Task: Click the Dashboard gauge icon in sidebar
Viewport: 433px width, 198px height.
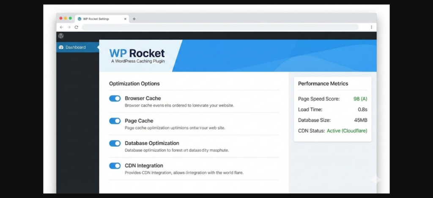Action: [x=61, y=47]
